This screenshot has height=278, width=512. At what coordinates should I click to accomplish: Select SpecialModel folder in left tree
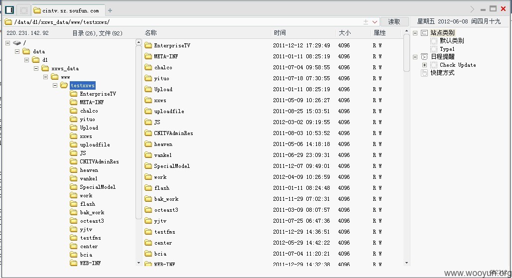[x=98, y=187]
